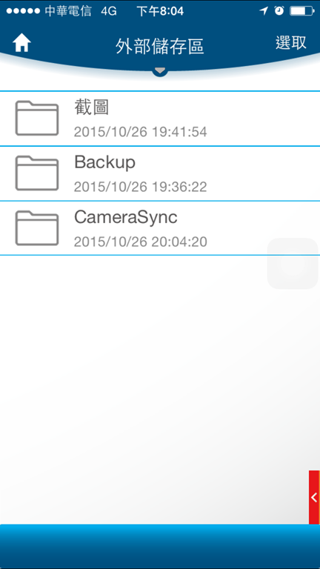Viewport: 320px width, 569px height.
Task: Tap the location arrow status icon
Action: [x=264, y=11]
